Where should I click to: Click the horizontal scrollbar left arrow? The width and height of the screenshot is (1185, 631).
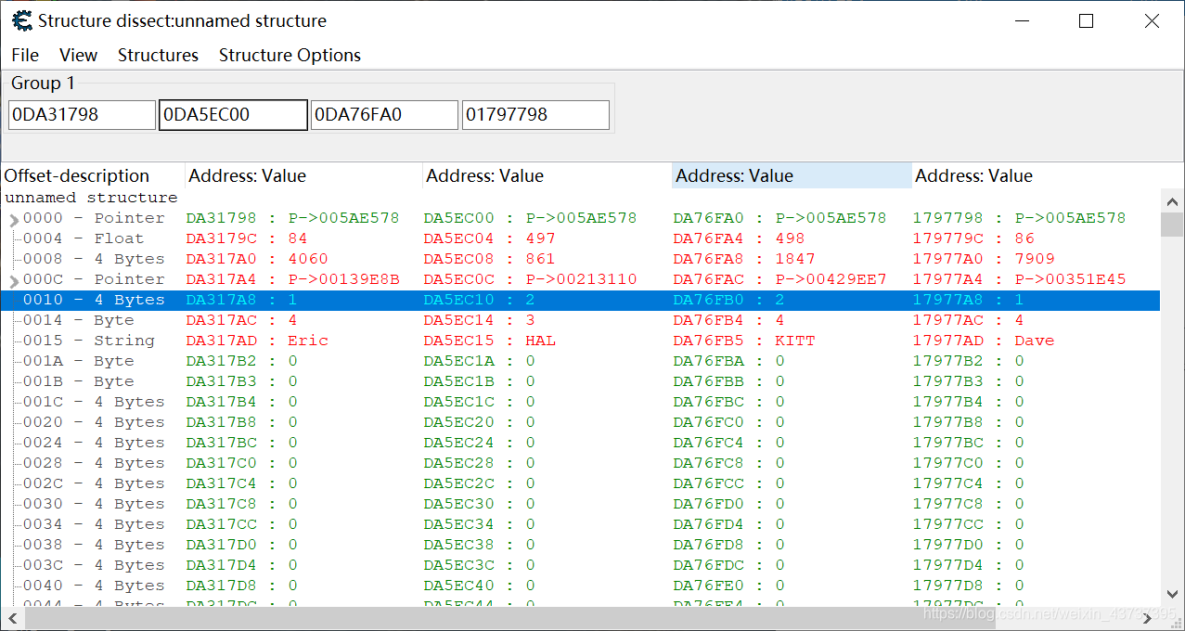click(x=11, y=617)
